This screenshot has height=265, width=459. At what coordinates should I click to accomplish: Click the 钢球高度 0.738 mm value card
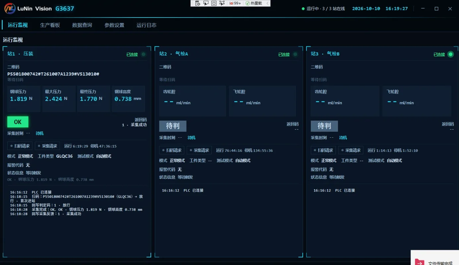click(x=129, y=99)
